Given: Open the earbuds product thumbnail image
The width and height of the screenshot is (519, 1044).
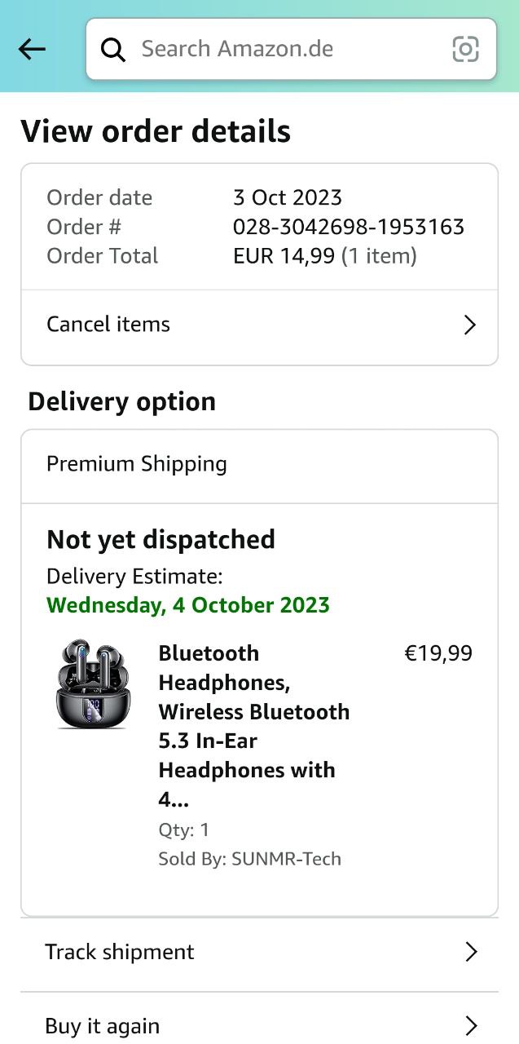Looking at the screenshot, I should (x=95, y=683).
